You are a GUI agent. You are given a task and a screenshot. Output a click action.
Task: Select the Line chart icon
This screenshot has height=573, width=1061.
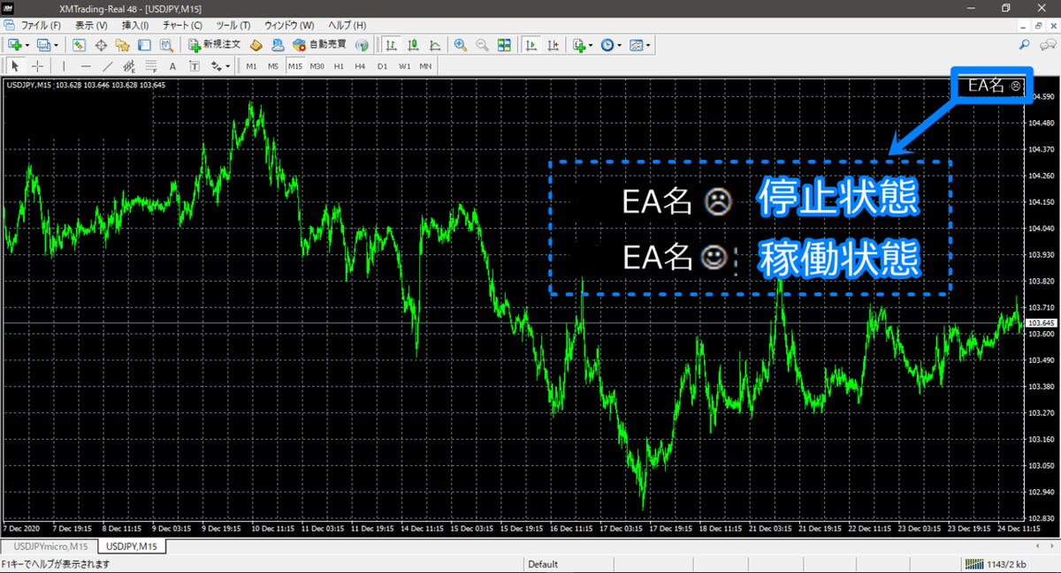436,44
